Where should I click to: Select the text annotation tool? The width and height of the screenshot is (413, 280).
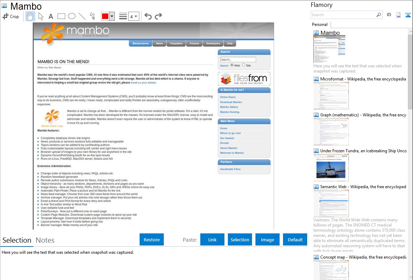coord(51,16)
